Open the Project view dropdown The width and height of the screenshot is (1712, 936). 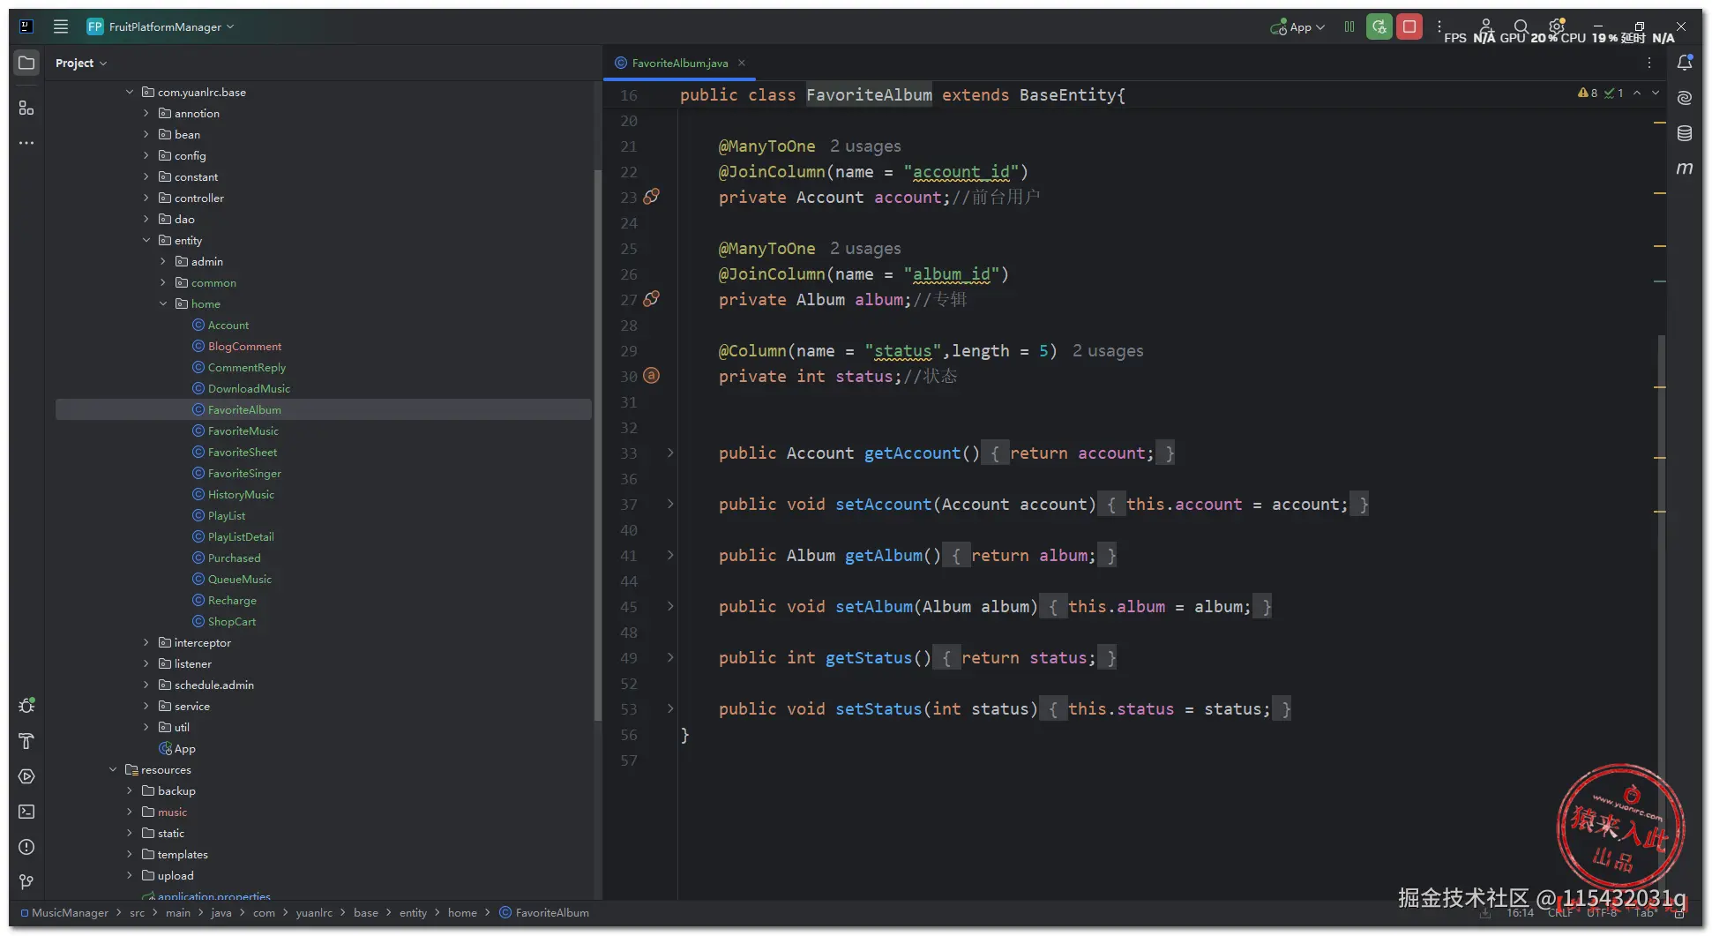pos(80,63)
